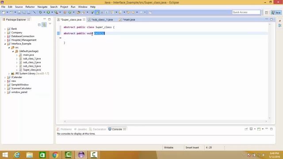Open the Project menu
The height and width of the screenshot is (159, 283).
pos(64,7)
